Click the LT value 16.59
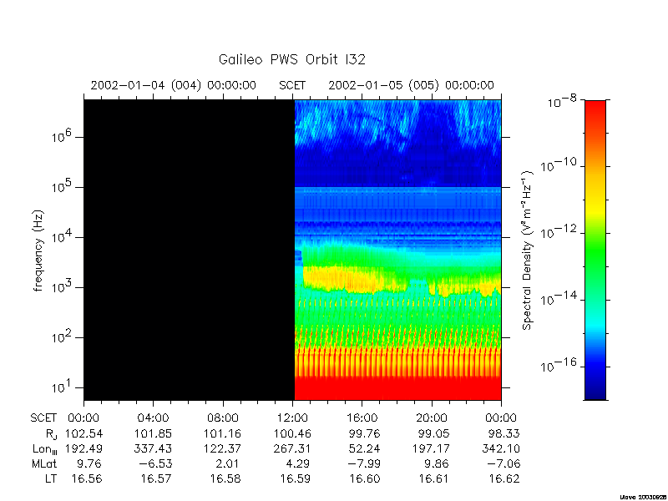The width and height of the screenshot is (668, 501). pyautogui.click(x=296, y=478)
